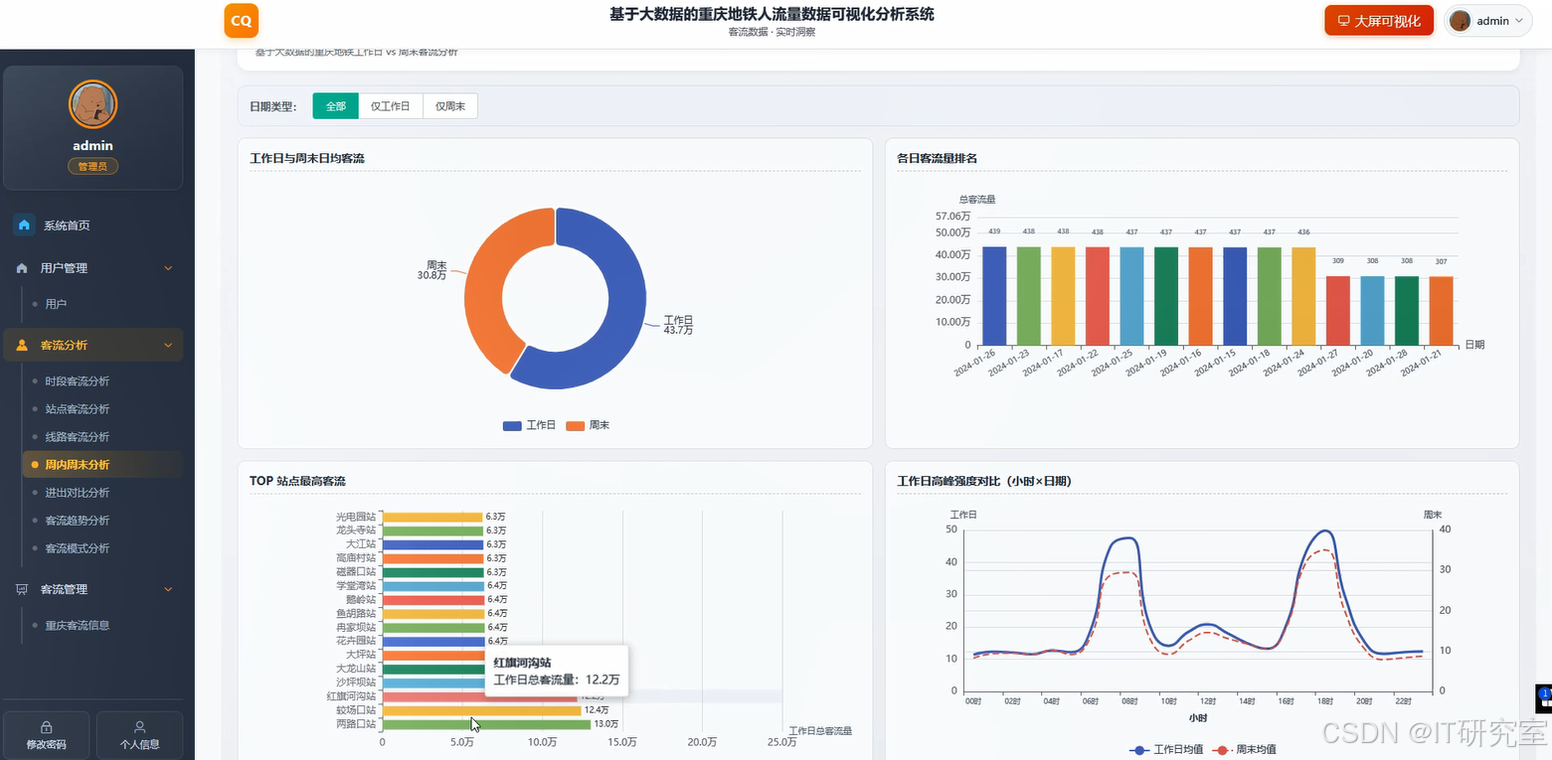The image size is (1552, 760).
Task: Select the 仅工作日 date type option
Action: (x=390, y=106)
